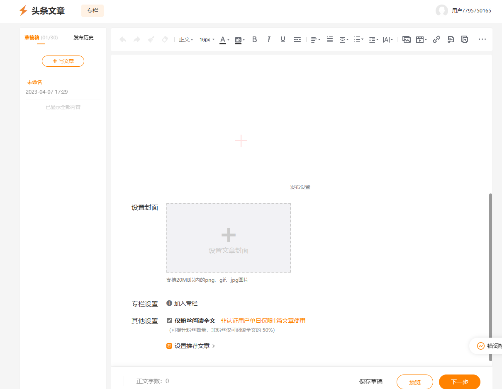Apply bold formatting
The image size is (502, 389).
click(254, 39)
